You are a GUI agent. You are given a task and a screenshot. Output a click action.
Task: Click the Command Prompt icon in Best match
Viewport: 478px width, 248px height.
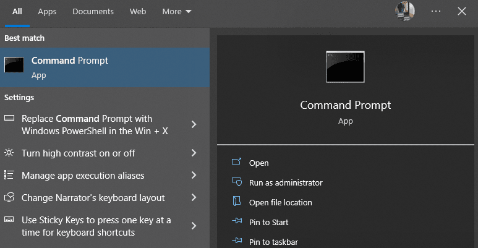coord(14,65)
